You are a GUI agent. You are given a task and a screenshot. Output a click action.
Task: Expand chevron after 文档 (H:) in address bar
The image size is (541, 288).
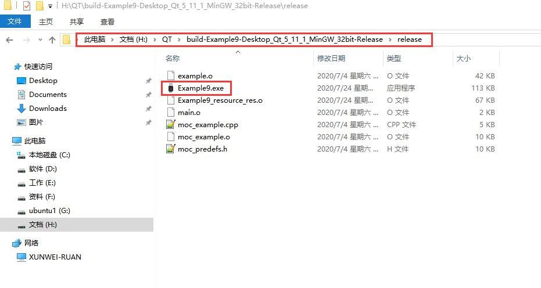coord(155,39)
